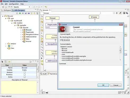The width and height of the screenshot is (130, 98).
Task: Click the last palette icon at the bottom
Action: tap(42, 64)
